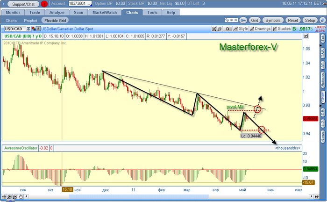
Task: Click the USD/CAD symbol input field
Action: (14, 29)
